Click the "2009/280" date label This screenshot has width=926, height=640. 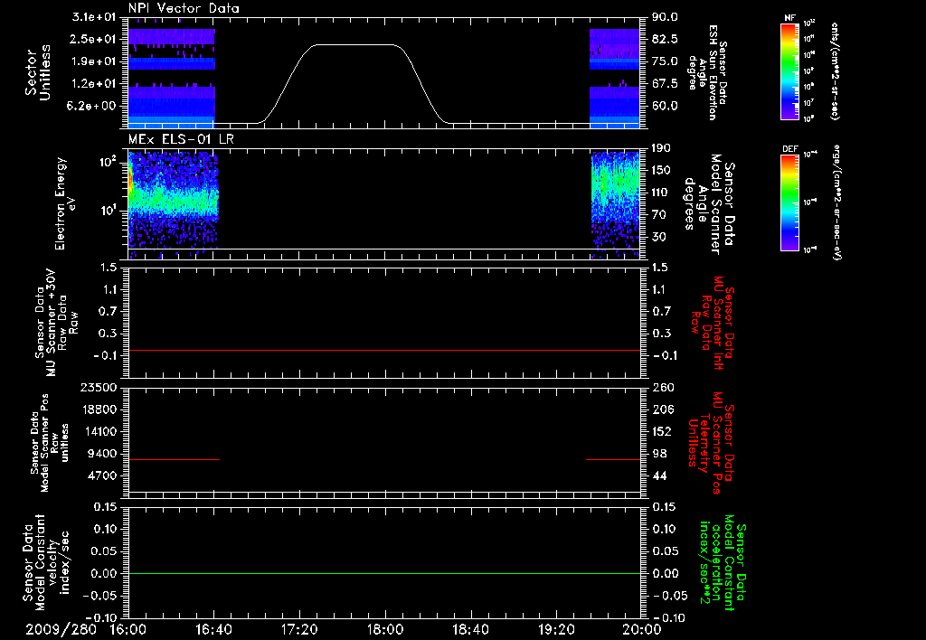(x=61, y=629)
